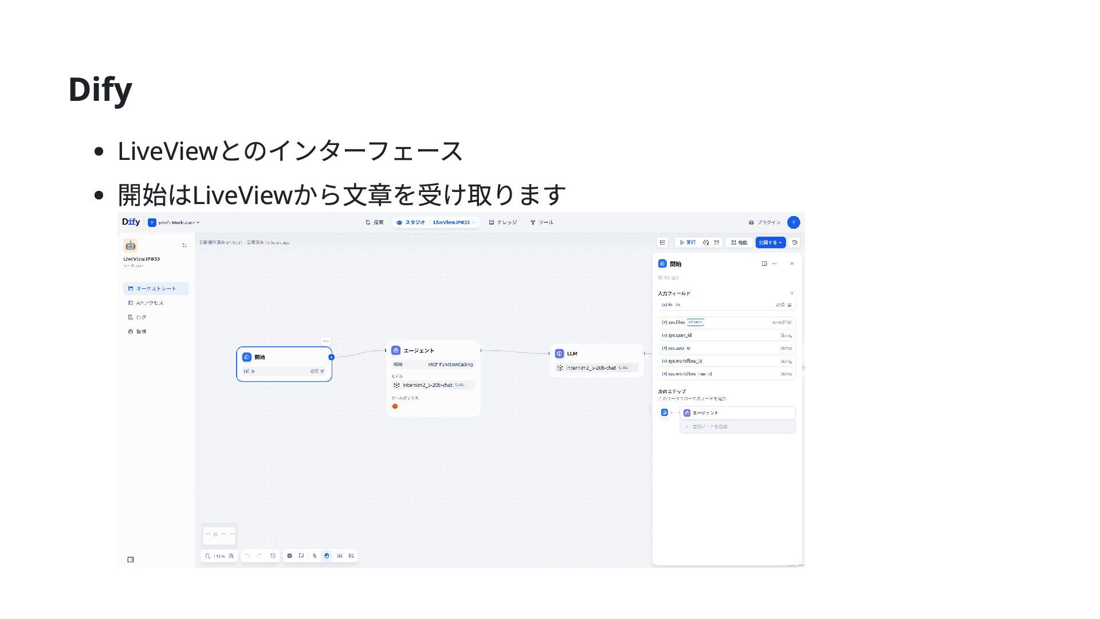Screen dimensions: 1100x619
Task: Open the ymn's Workspace dropdown
Action: point(174,222)
